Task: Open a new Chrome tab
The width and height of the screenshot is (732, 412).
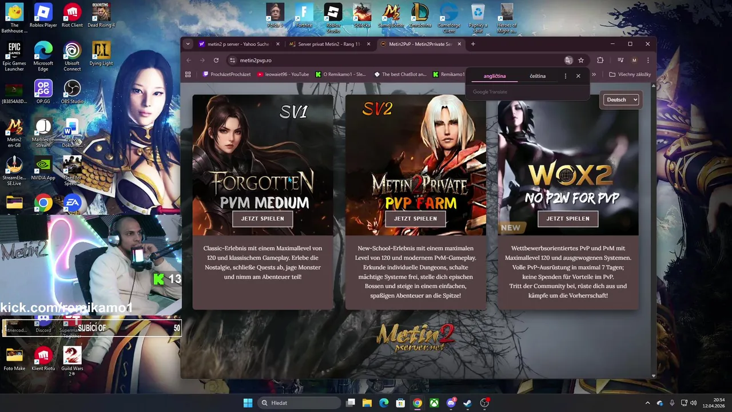Action: pos(473,44)
